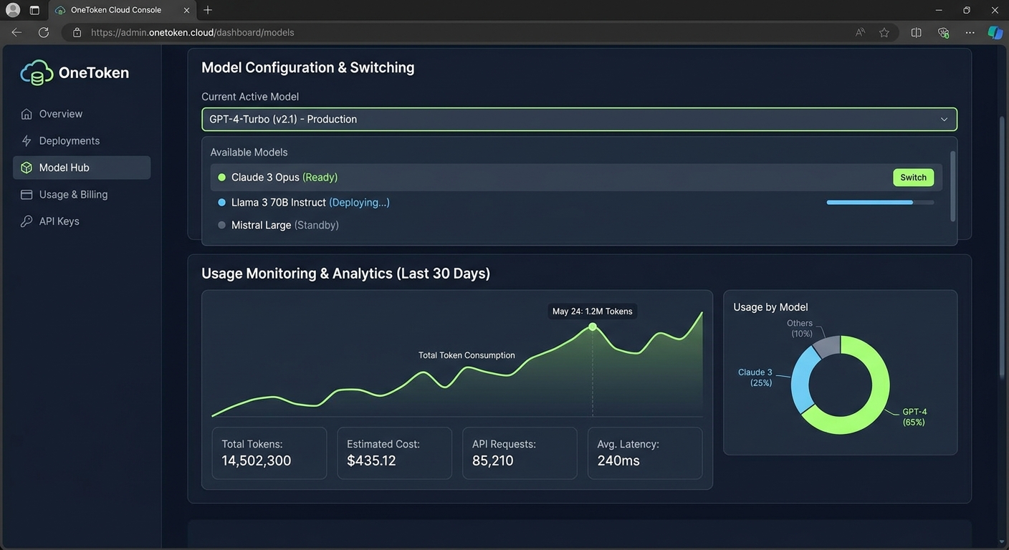Open Deployments from the sidebar

82,140
